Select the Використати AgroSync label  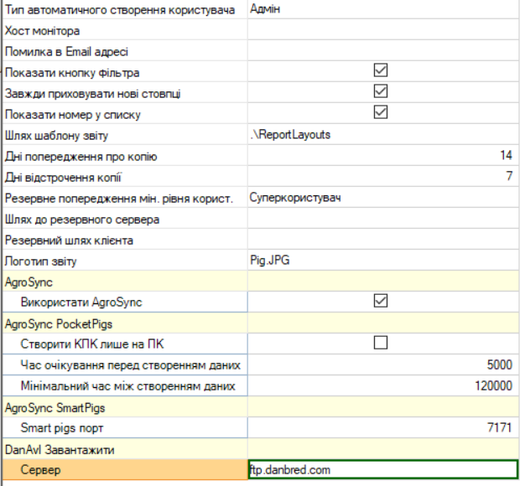pyautogui.click(x=81, y=302)
